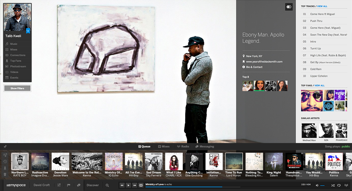This screenshot has width=352, height=191.
Task: Play track 06 Turnt Up
Action: [x=324, y=49]
